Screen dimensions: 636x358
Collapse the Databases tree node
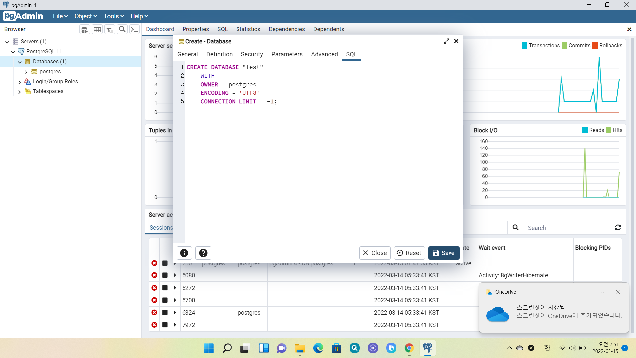coord(20,62)
